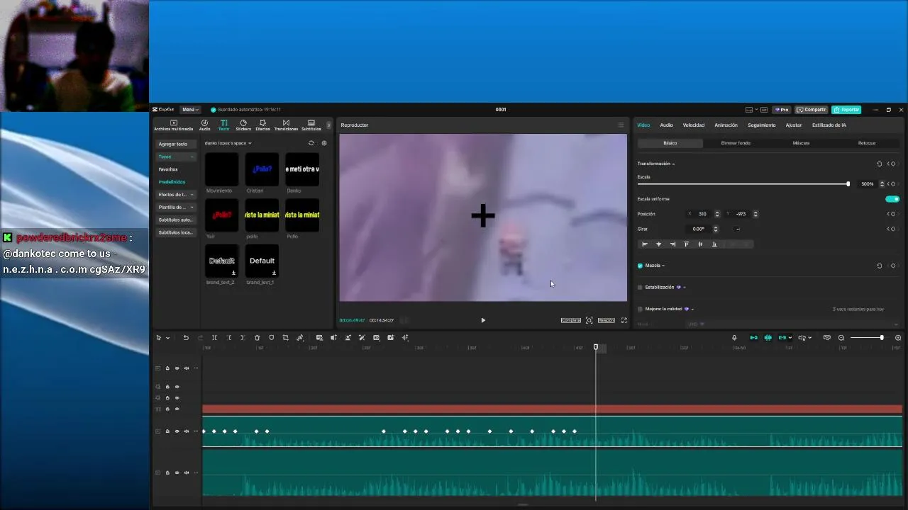
Task: Open the Subtítulos library
Action: pyautogui.click(x=311, y=125)
